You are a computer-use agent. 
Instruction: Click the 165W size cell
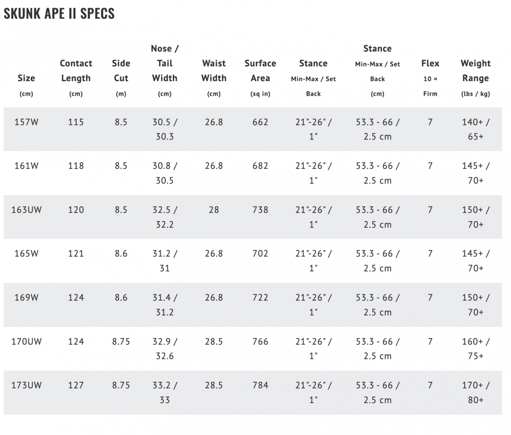26,253
